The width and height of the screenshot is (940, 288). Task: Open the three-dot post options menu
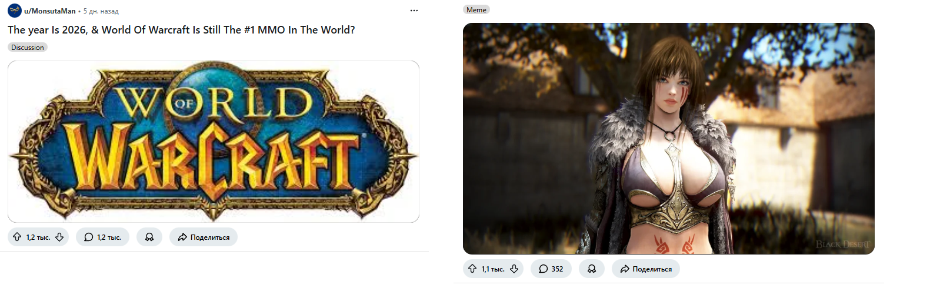414,11
